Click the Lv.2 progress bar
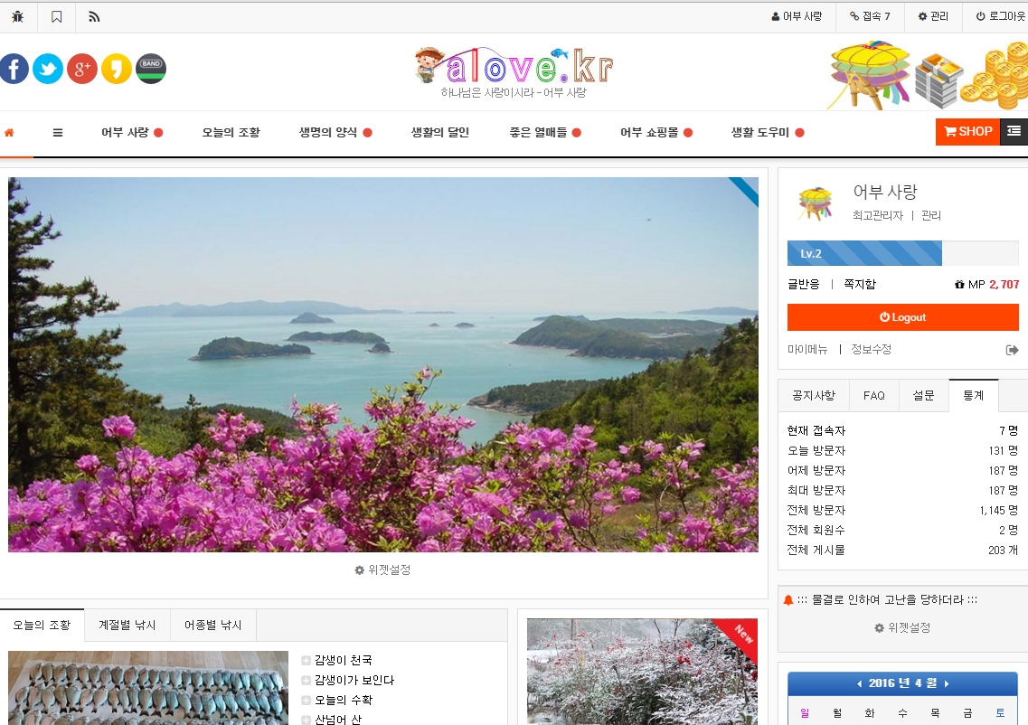 [x=903, y=254]
